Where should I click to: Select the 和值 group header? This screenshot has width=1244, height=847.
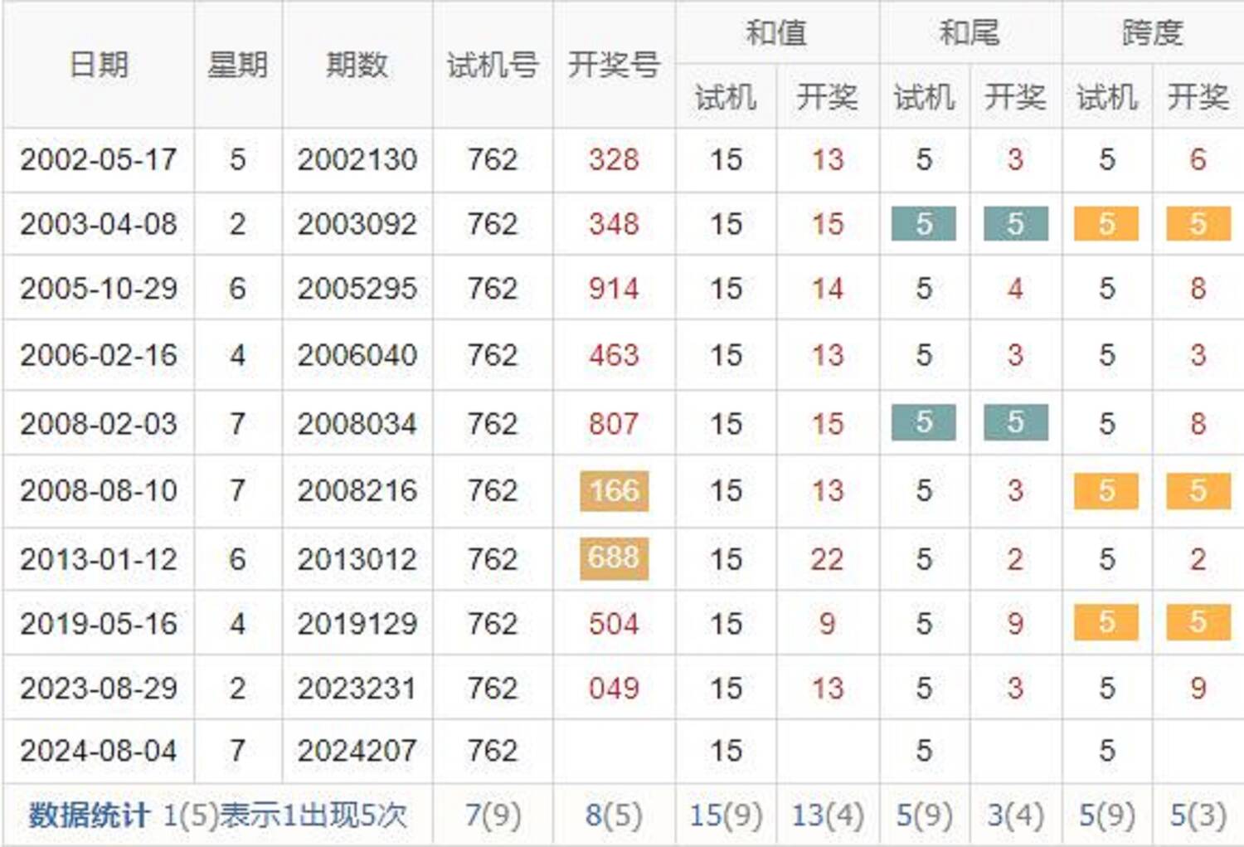click(x=776, y=32)
